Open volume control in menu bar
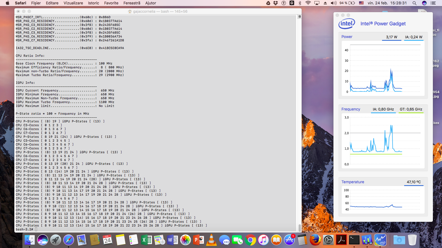Viewport: 442px width, 248px height. 334,3
